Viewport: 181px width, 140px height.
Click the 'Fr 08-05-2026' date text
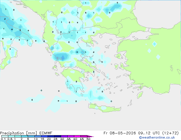point(120,133)
